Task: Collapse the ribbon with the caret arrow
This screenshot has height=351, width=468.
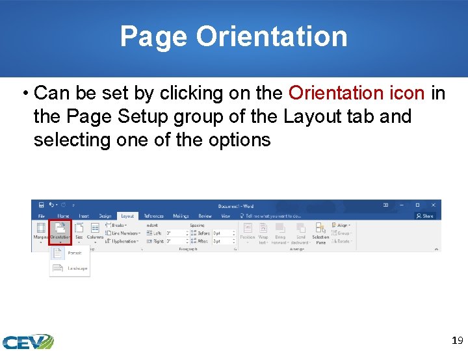Action: coord(436,249)
